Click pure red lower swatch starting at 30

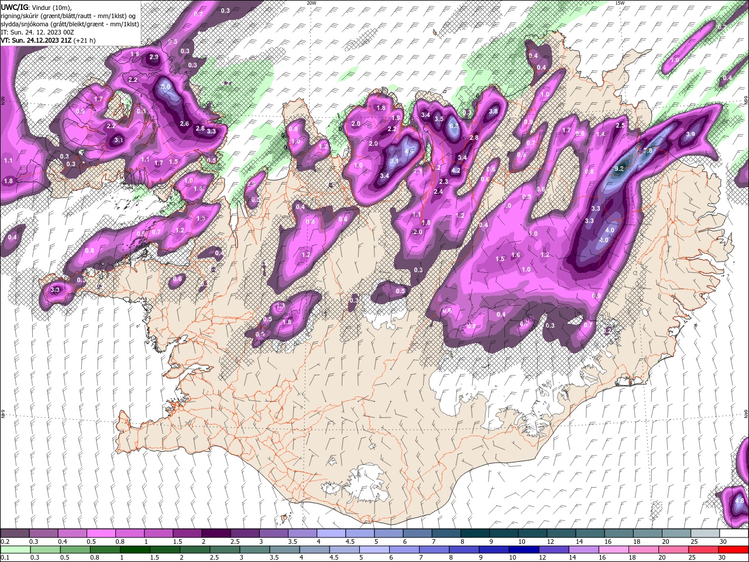pos(734,550)
